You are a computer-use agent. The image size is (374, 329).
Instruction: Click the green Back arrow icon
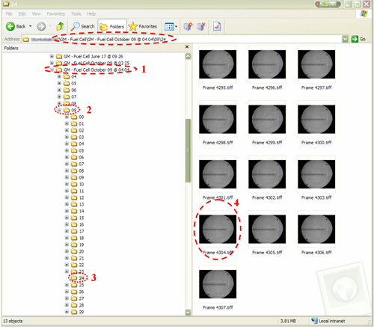10,26
